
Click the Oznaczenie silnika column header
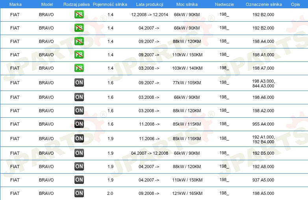[263, 4]
